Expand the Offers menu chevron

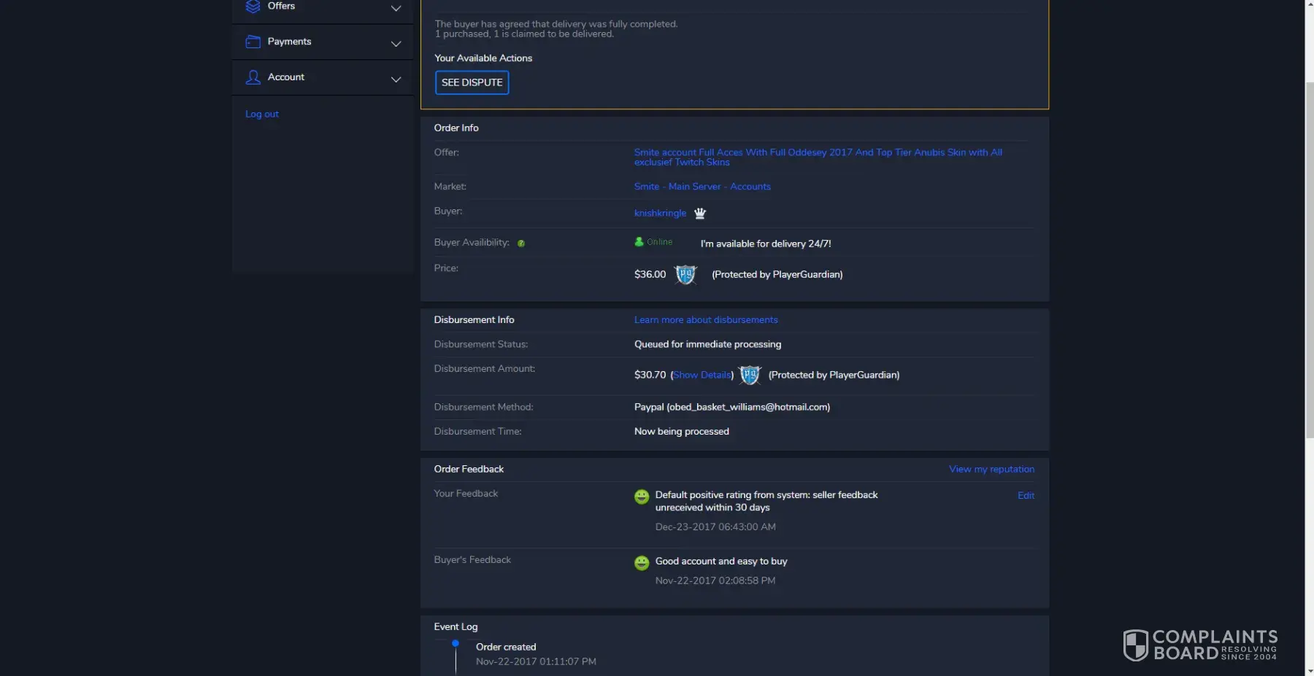tap(396, 9)
